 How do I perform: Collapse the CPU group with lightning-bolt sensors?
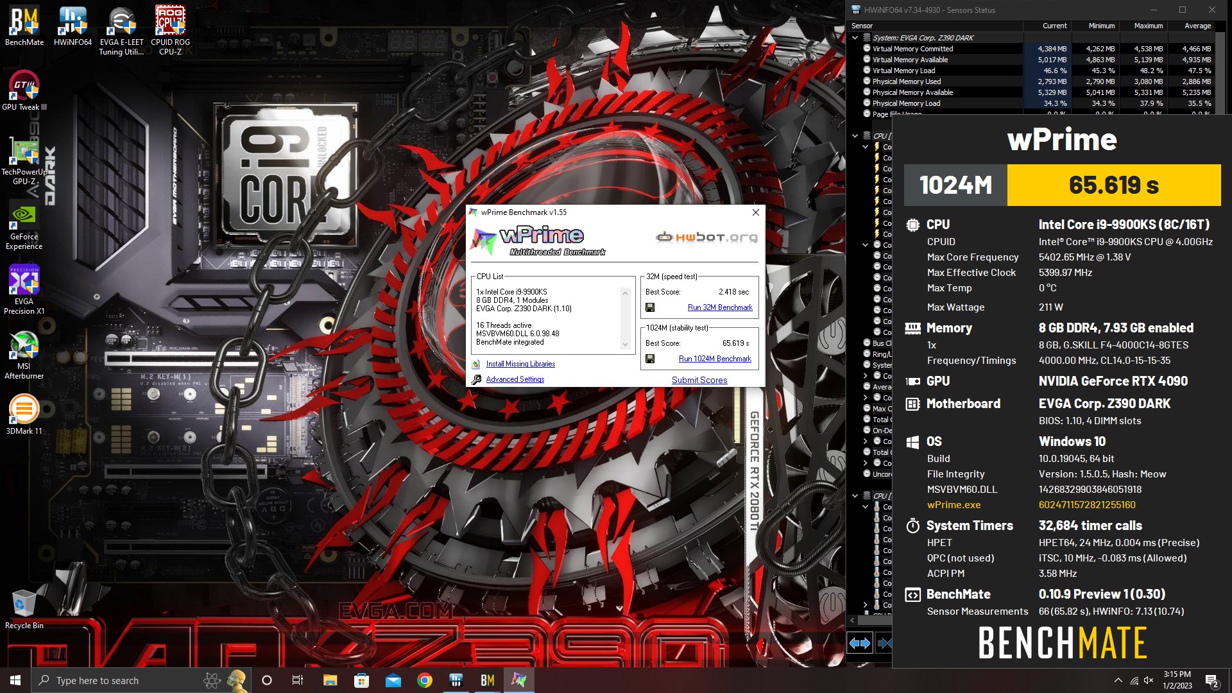pyautogui.click(x=855, y=136)
